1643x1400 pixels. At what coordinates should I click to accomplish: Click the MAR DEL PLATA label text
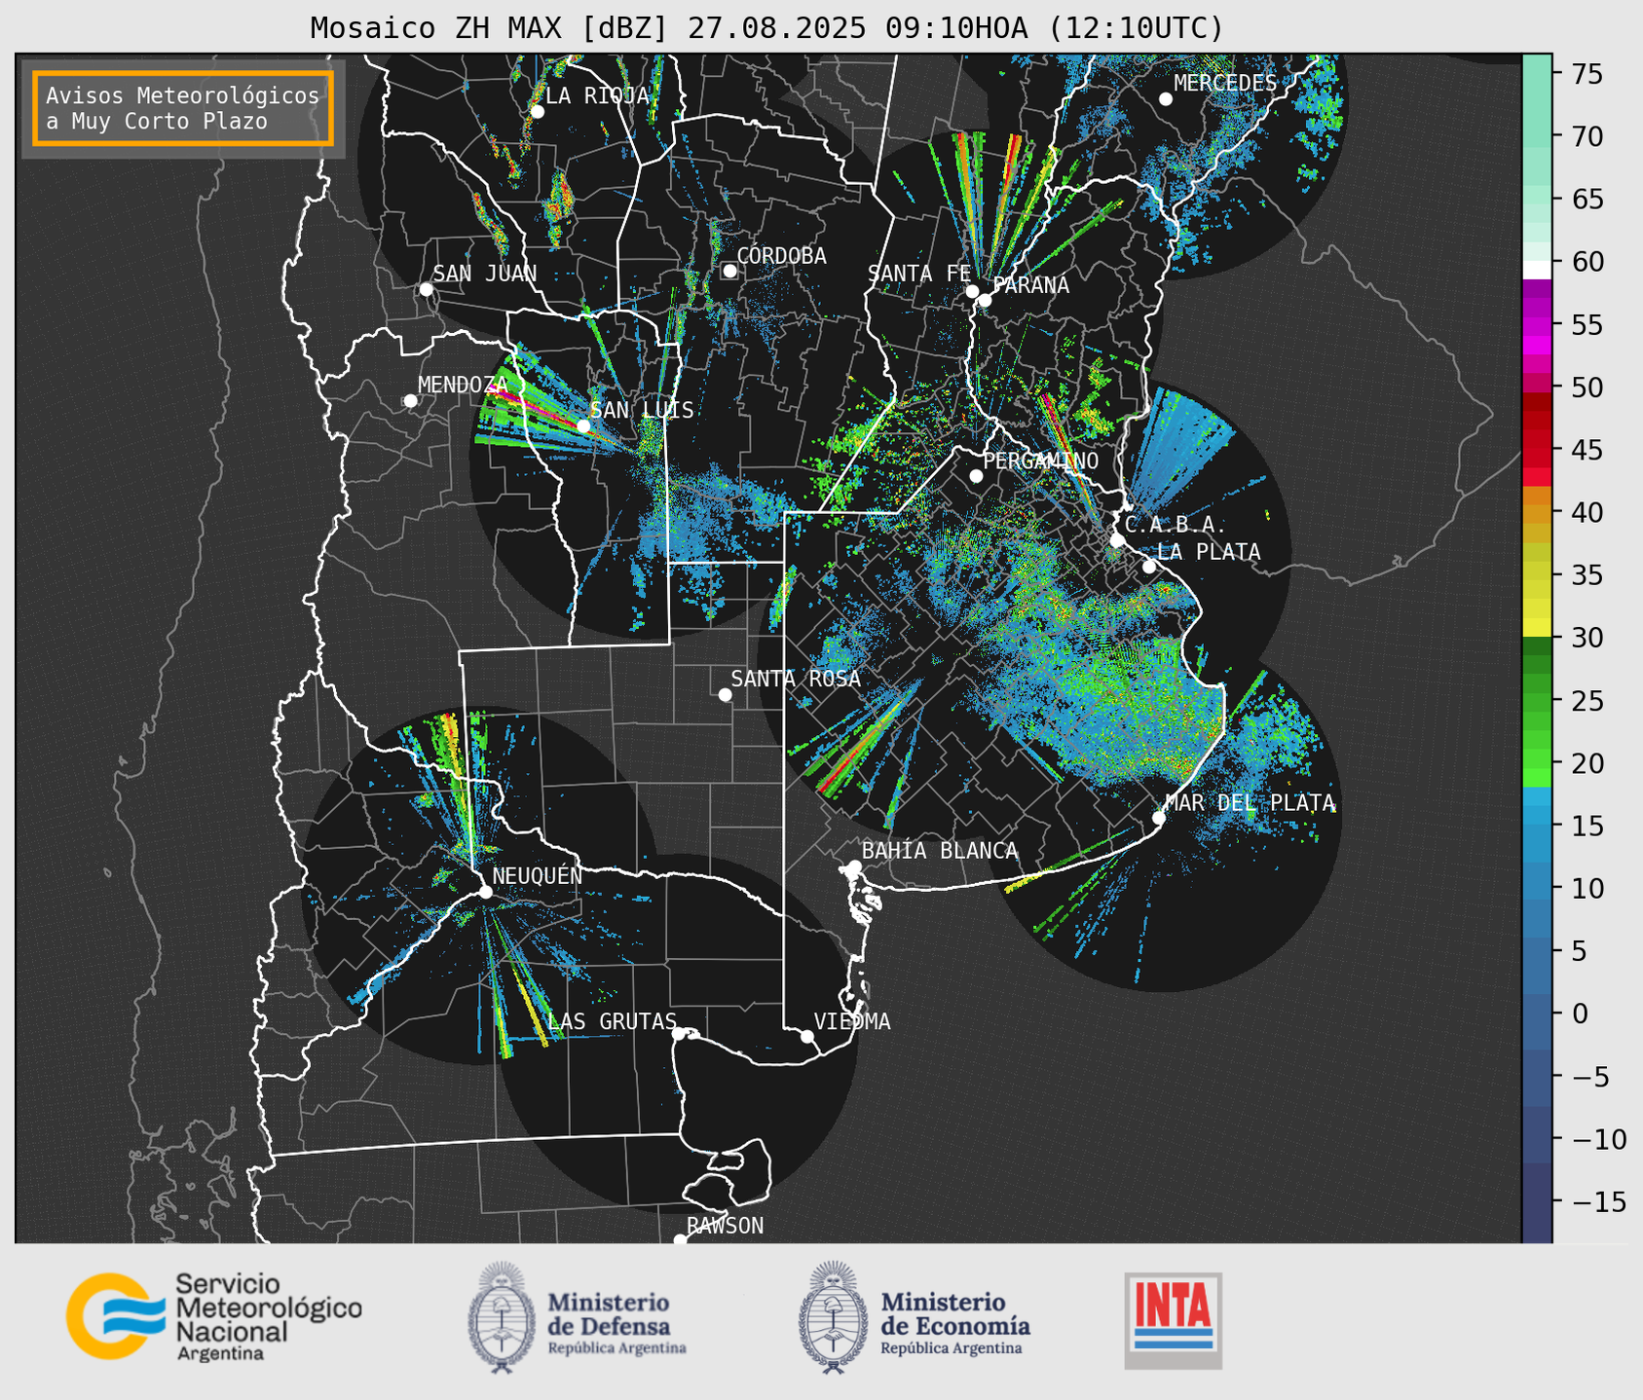tap(1251, 803)
